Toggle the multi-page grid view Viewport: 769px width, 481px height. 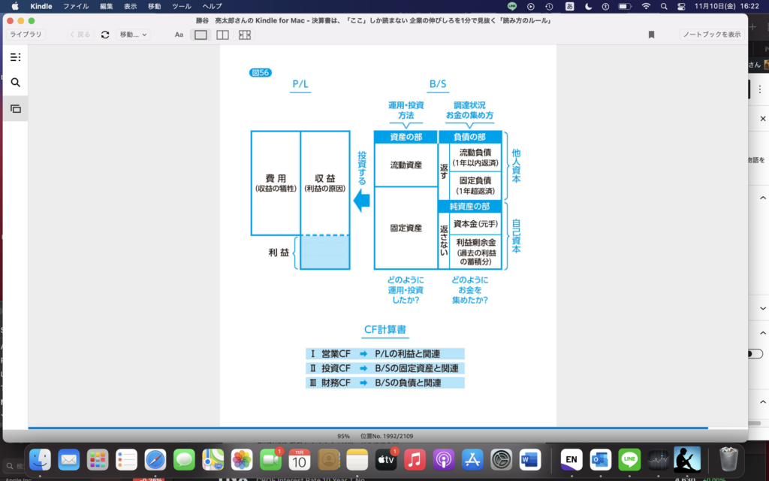click(x=245, y=35)
